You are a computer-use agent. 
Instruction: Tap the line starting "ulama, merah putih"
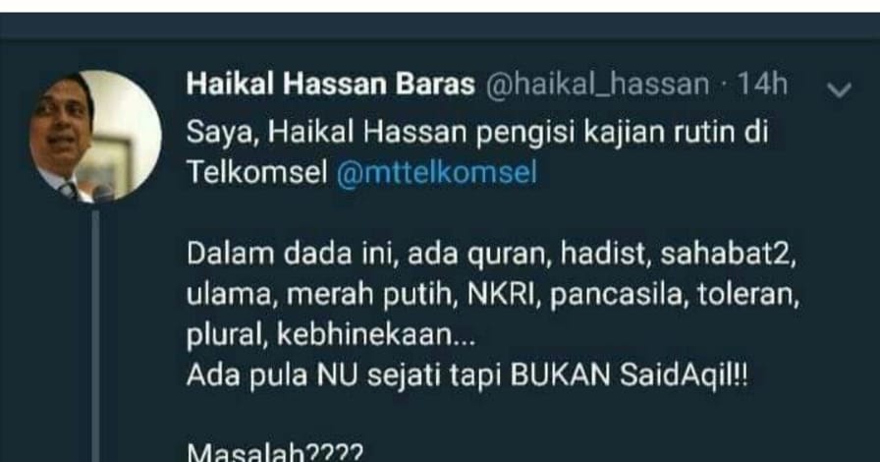pos(493,295)
